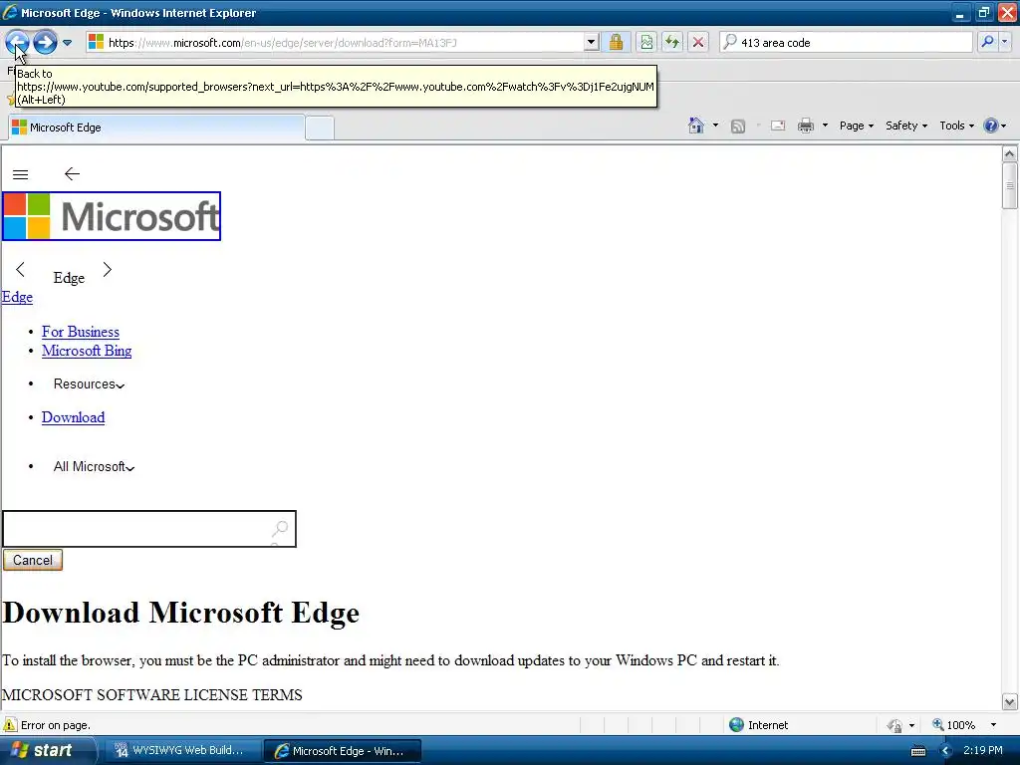Click the security lock icon
This screenshot has width=1020, height=765.
click(616, 43)
